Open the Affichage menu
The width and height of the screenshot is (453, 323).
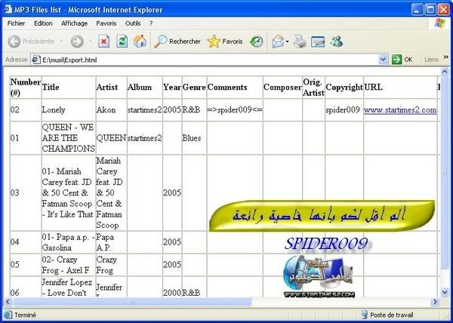(74, 23)
